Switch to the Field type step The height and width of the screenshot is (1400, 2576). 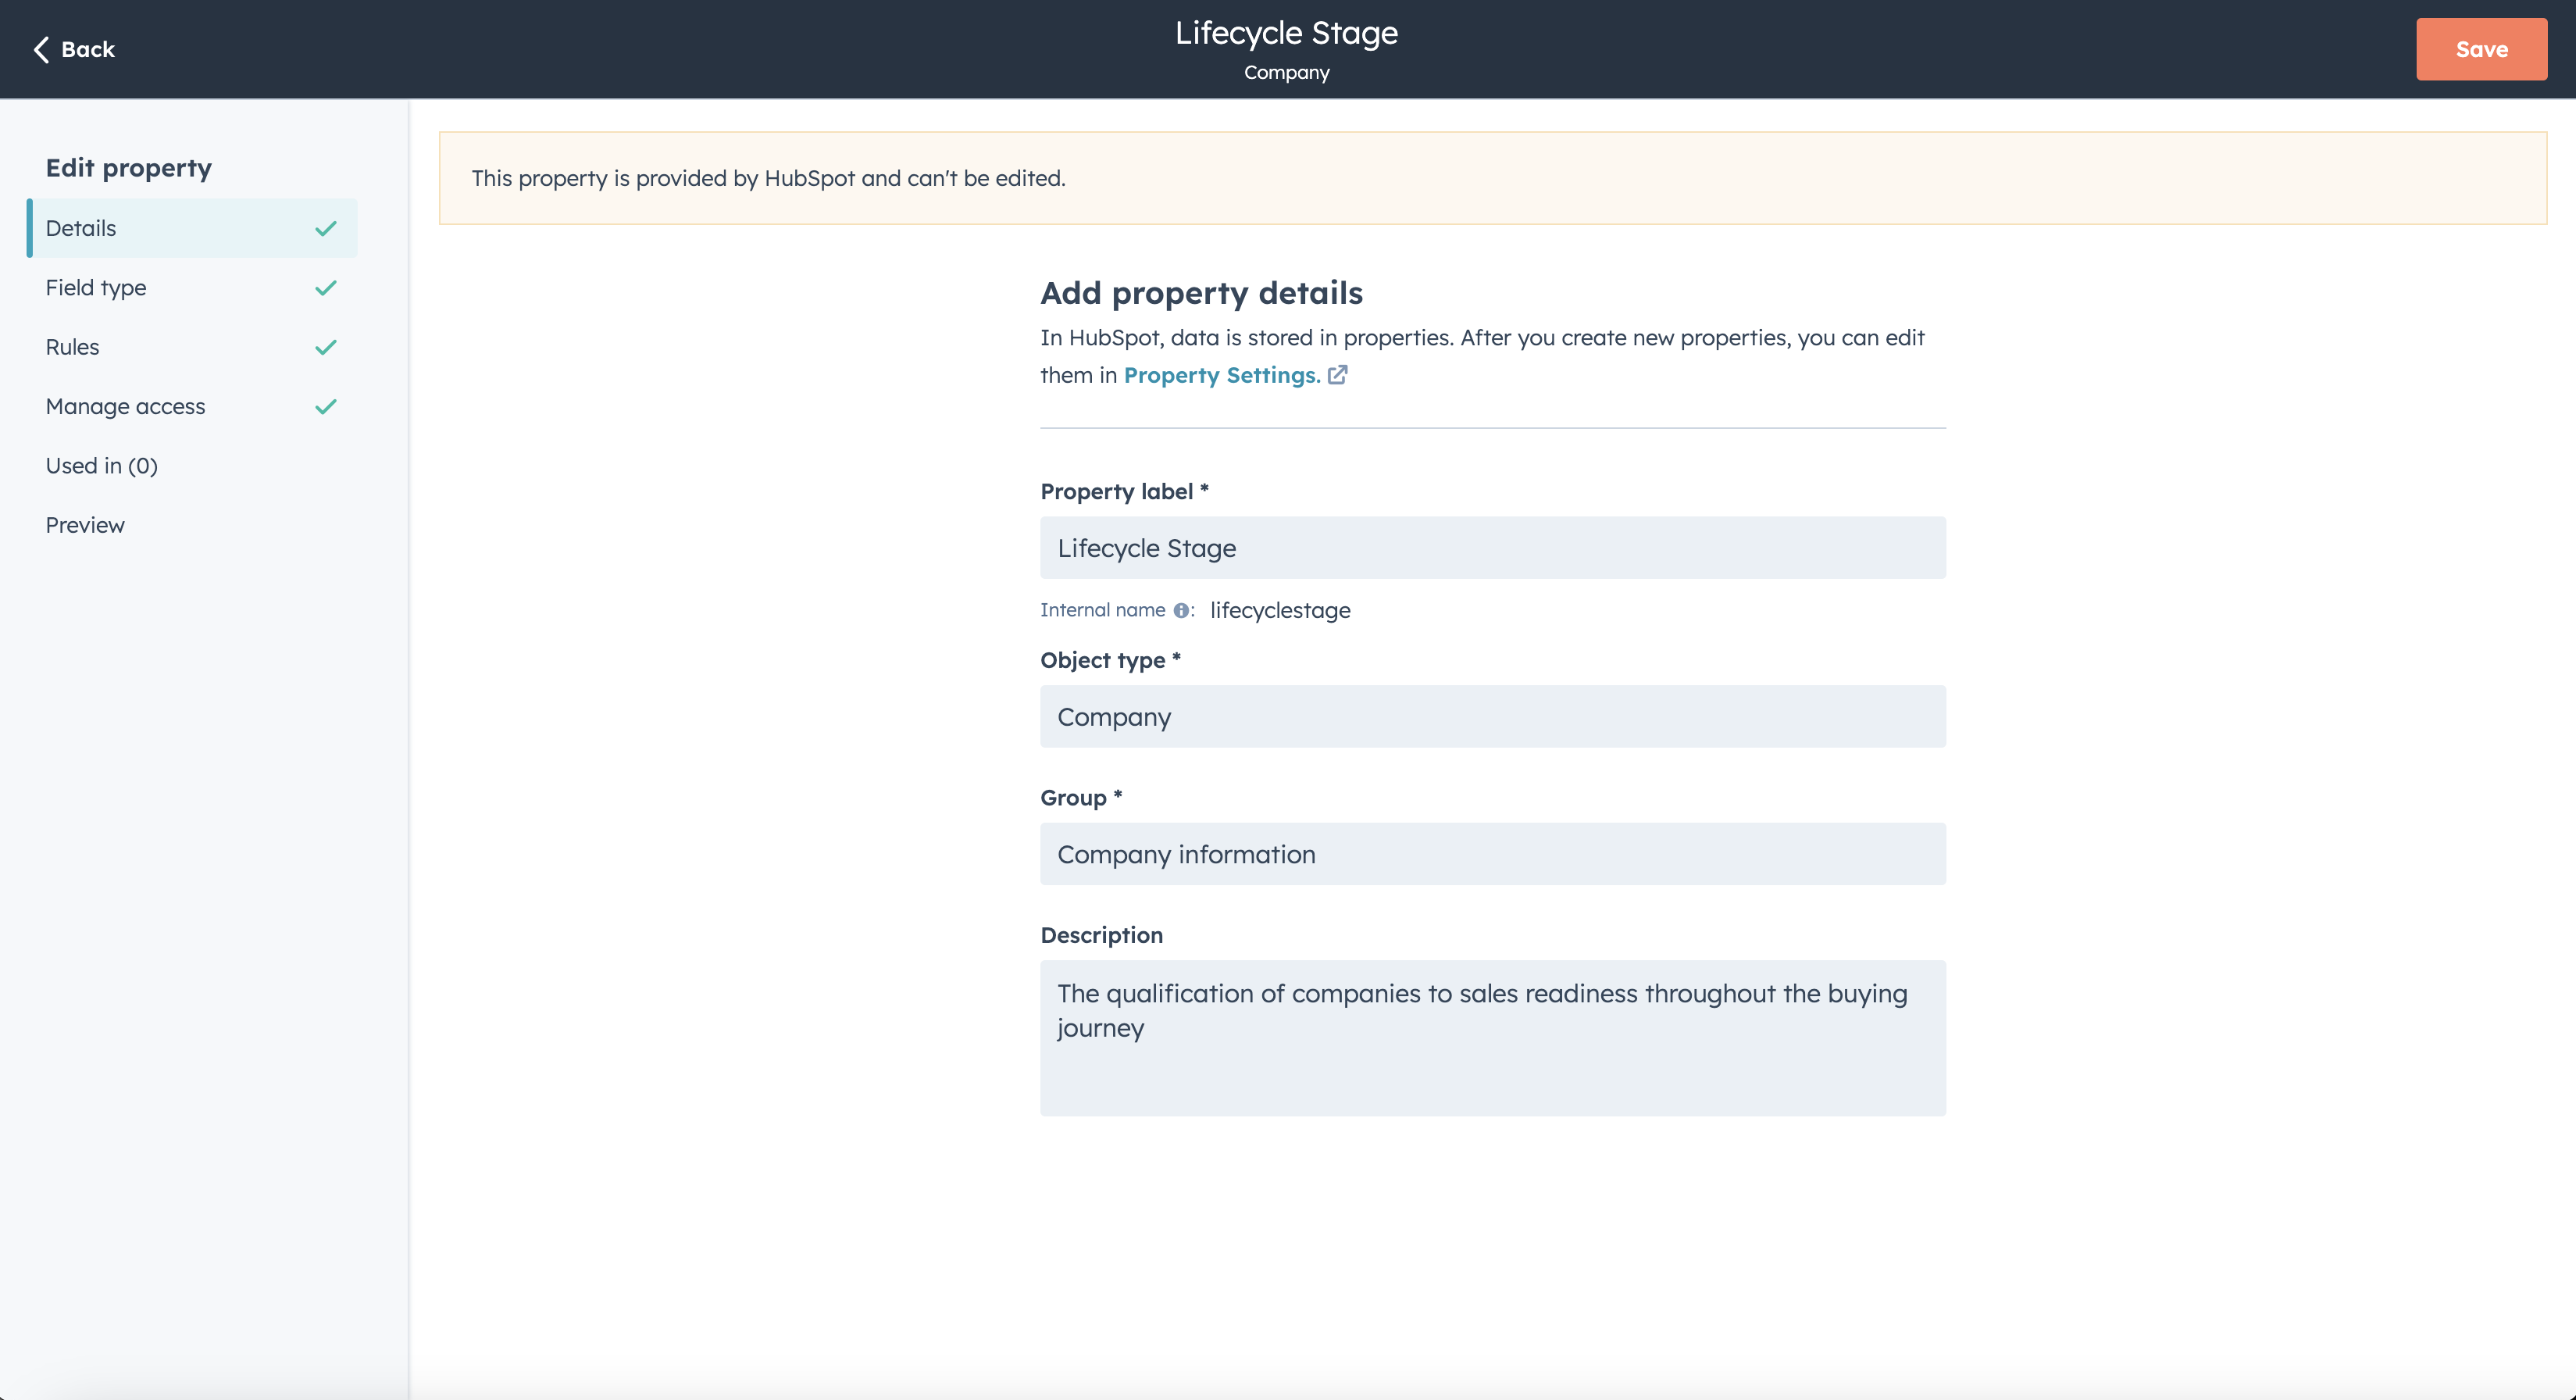click(96, 288)
